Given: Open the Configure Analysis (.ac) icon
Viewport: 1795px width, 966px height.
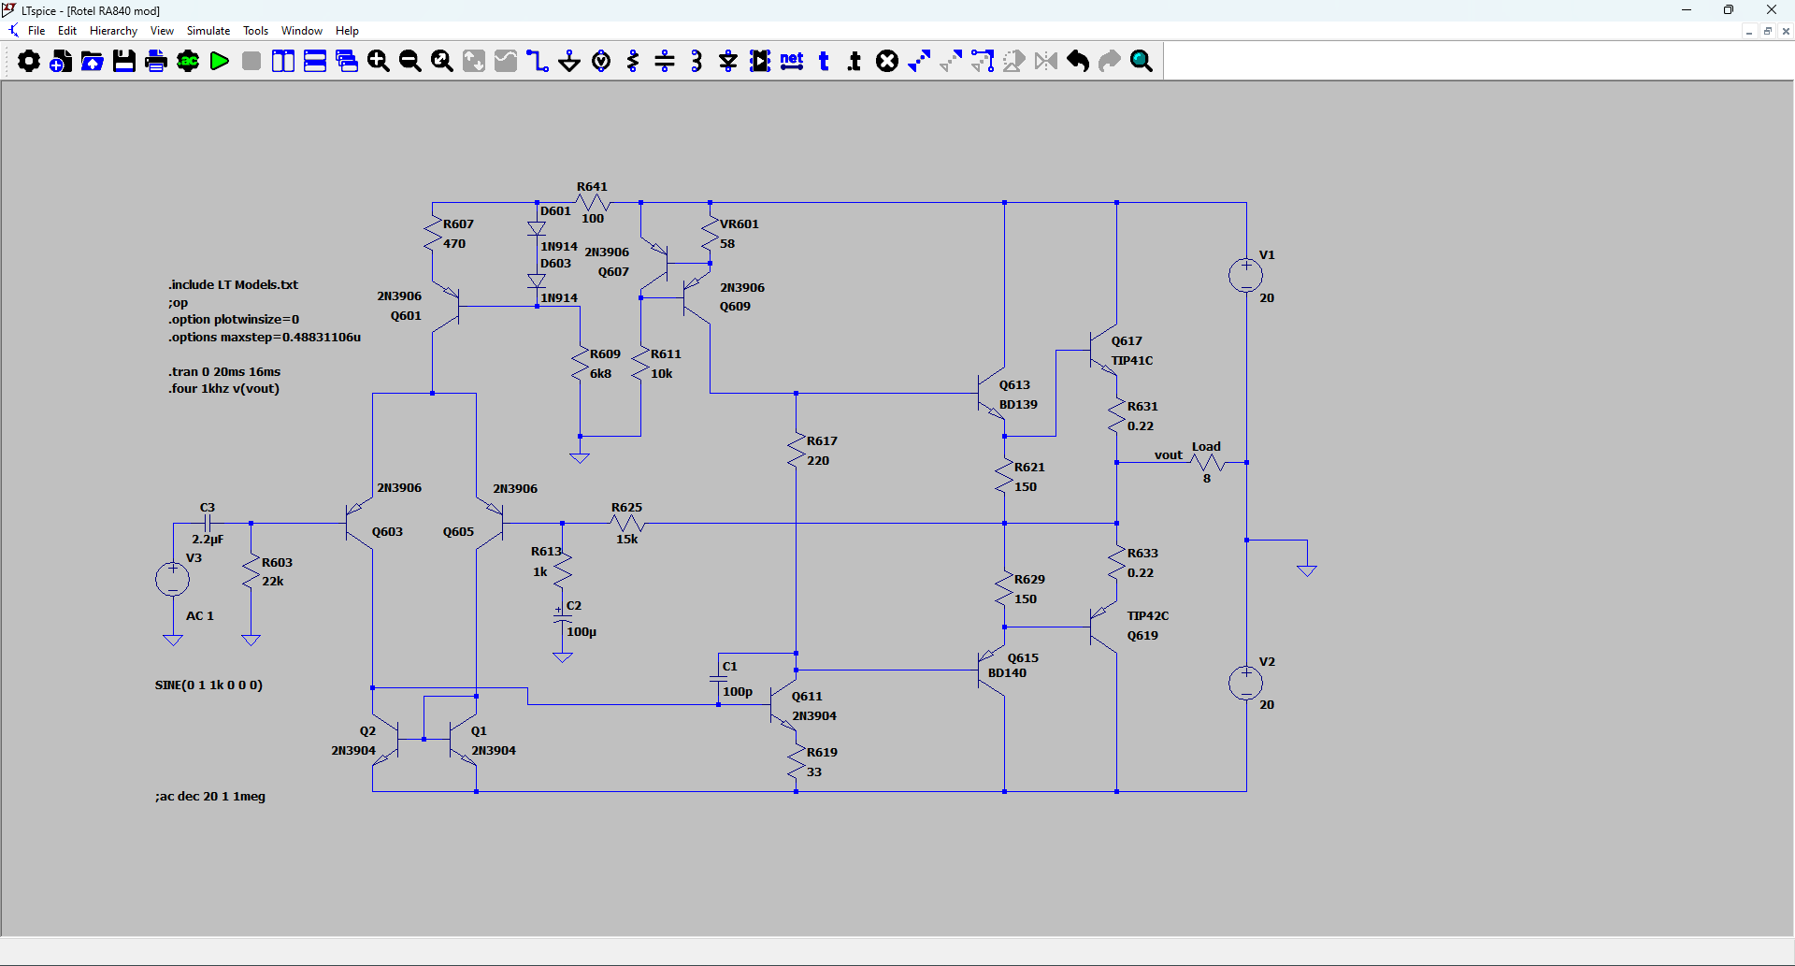Looking at the screenshot, I should click(188, 62).
